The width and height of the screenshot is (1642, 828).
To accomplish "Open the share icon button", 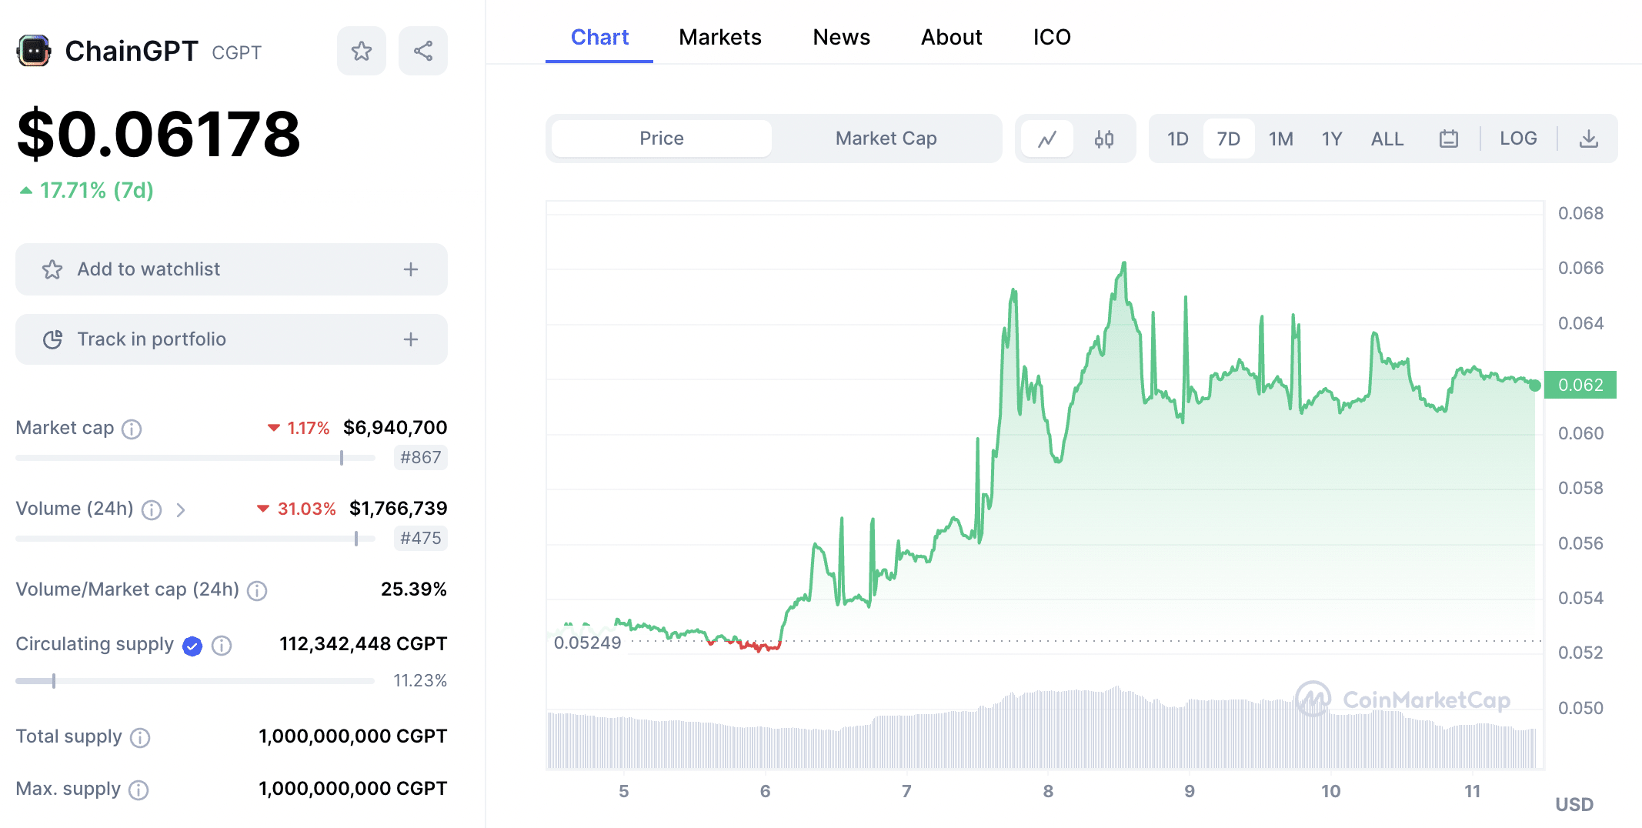I will pos(423,52).
